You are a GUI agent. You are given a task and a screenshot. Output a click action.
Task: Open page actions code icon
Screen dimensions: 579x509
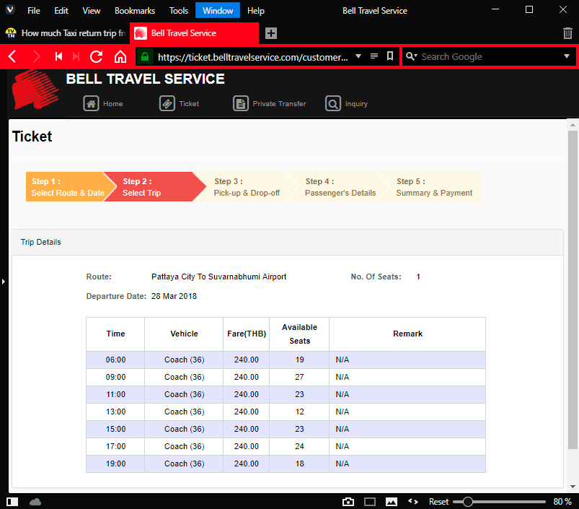(413, 502)
